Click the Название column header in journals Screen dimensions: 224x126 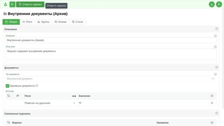pyautogui.click(x=162, y=123)
